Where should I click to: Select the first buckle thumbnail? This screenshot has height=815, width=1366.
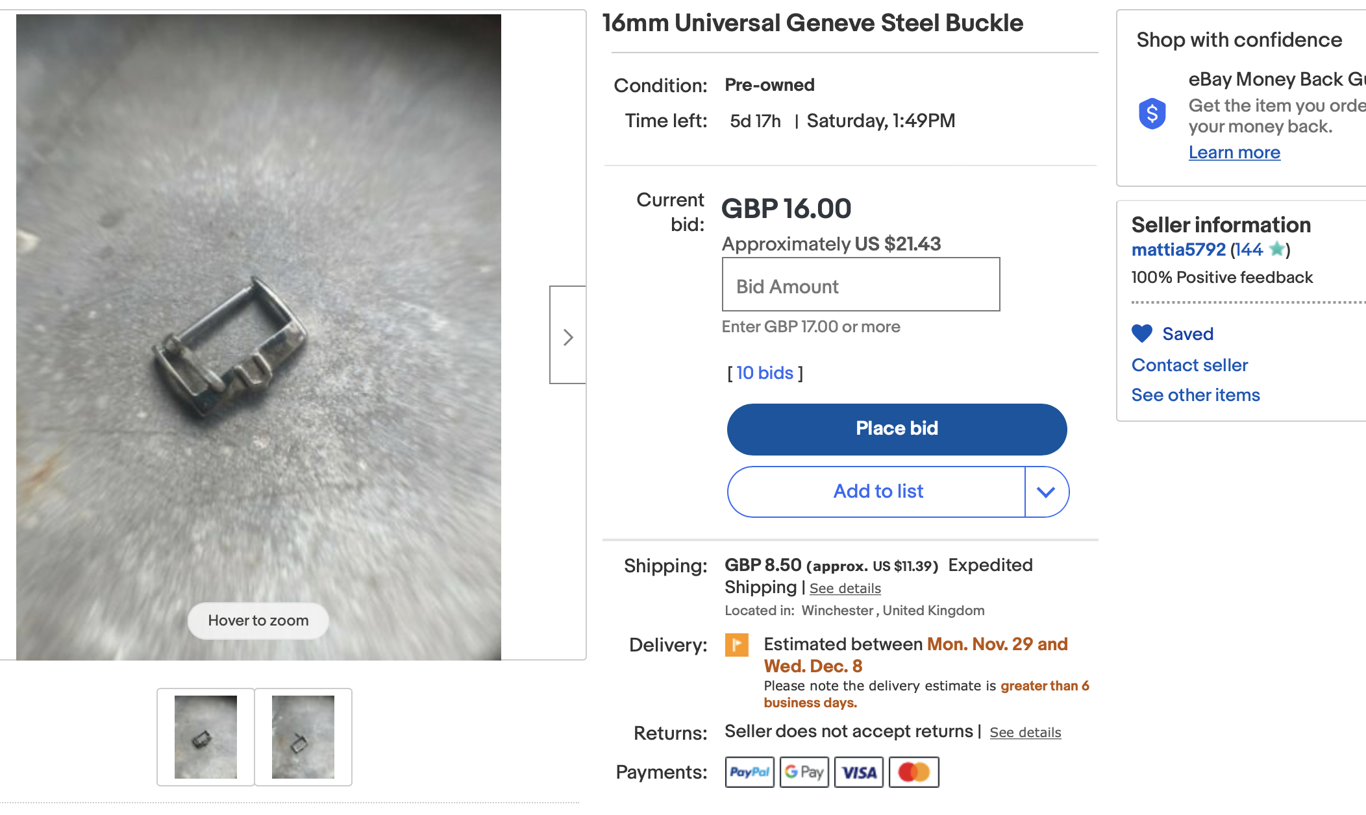tap(206, 737)
